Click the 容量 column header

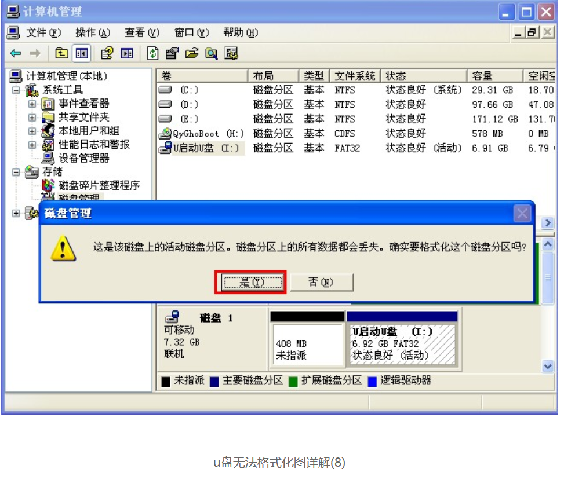tap(482, 76)
